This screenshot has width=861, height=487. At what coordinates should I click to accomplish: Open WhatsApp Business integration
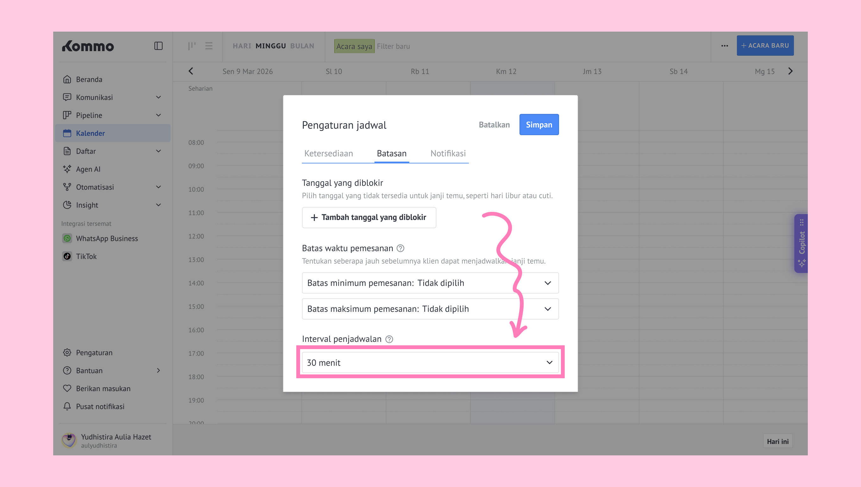[x=106, y=238]
